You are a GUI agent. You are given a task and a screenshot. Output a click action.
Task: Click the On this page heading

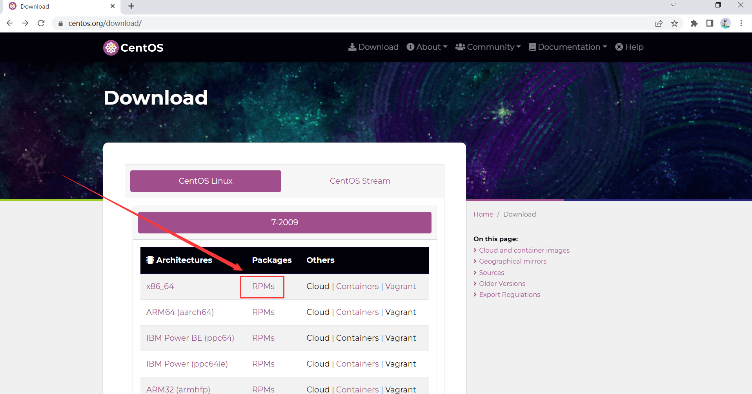point(495,239)
